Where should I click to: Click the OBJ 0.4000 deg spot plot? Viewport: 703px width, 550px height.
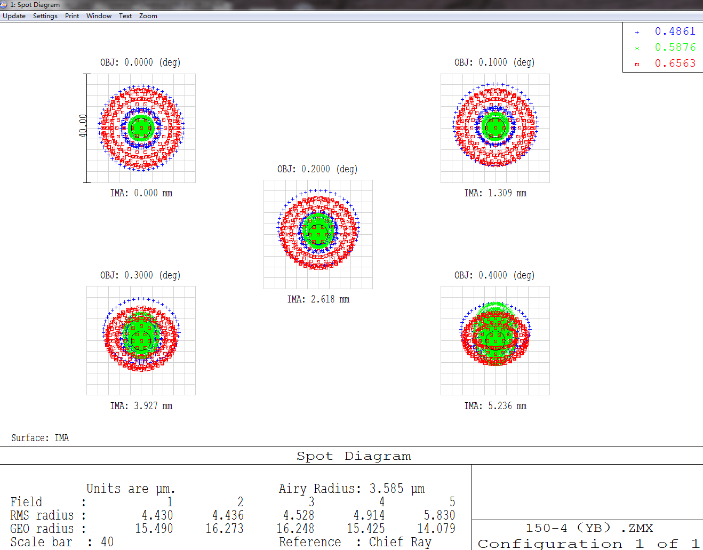[x=495, y=340]
